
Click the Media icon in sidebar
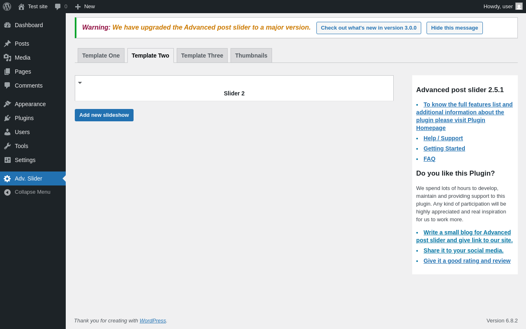click(x=7, y=58)
